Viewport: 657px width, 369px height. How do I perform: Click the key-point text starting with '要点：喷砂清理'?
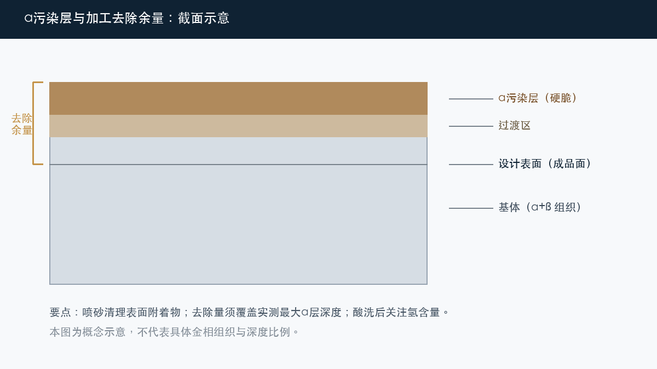click(250, 313)
